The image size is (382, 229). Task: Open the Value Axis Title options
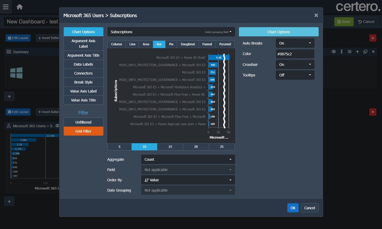(x=83, y=100)
